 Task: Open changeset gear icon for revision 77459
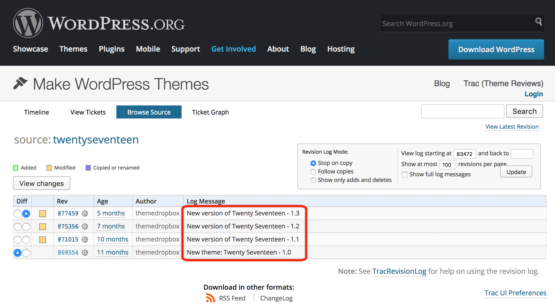(x=85, y=213)
